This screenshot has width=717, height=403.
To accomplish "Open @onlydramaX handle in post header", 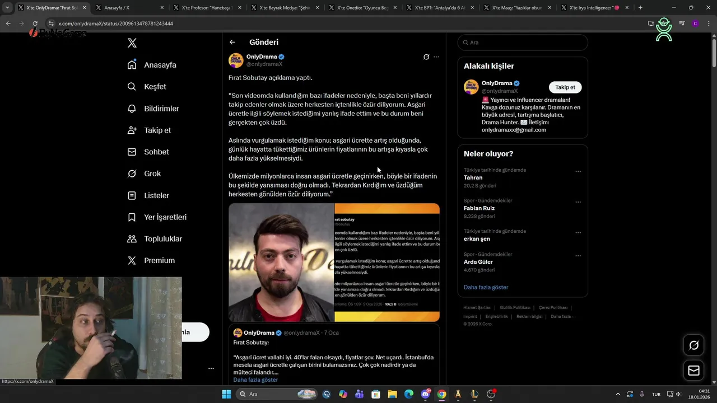I will (x=264, y=64).
